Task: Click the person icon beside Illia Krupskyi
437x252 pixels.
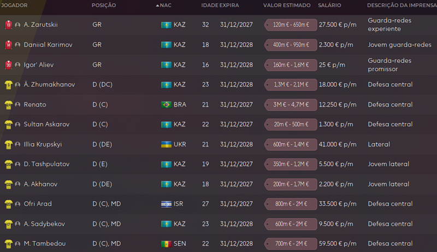Action: coord(17,144)
